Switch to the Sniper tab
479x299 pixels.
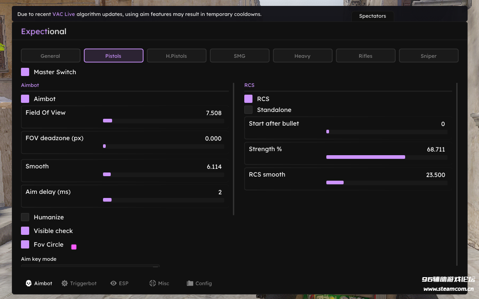[x=428, y=56]
